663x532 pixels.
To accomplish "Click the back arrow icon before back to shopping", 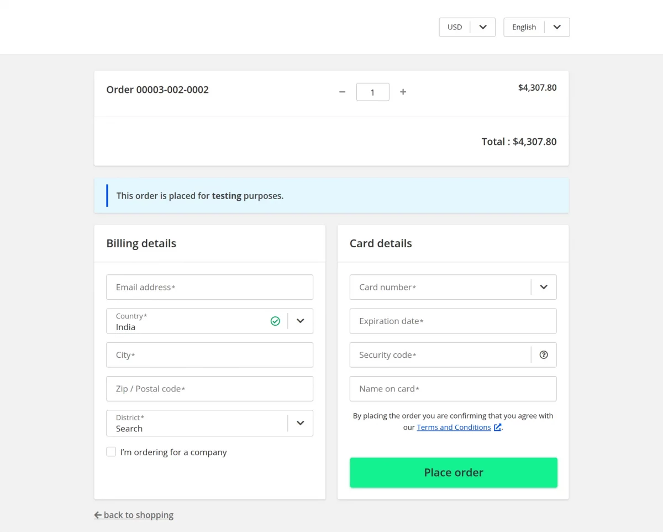I will (x=97, y=515).
